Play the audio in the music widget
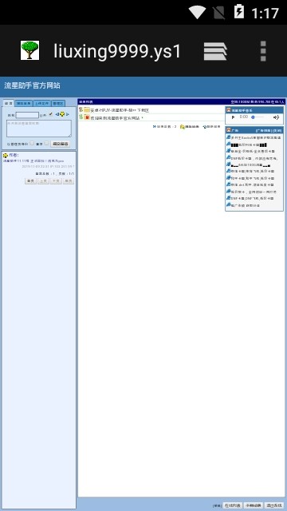Viewport: 287px width, 511px height. click(233, 117)
